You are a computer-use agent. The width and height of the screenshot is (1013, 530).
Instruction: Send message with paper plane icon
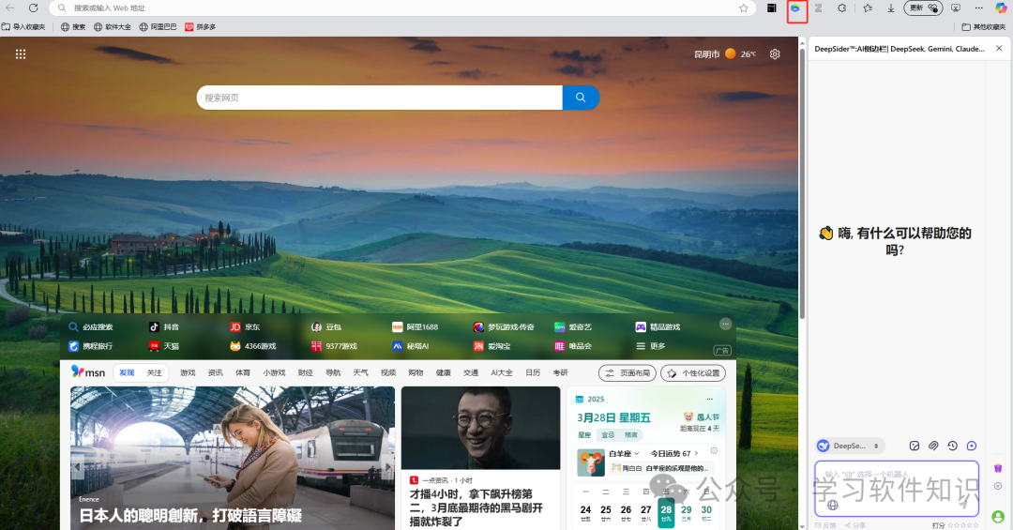pos(964,504)
